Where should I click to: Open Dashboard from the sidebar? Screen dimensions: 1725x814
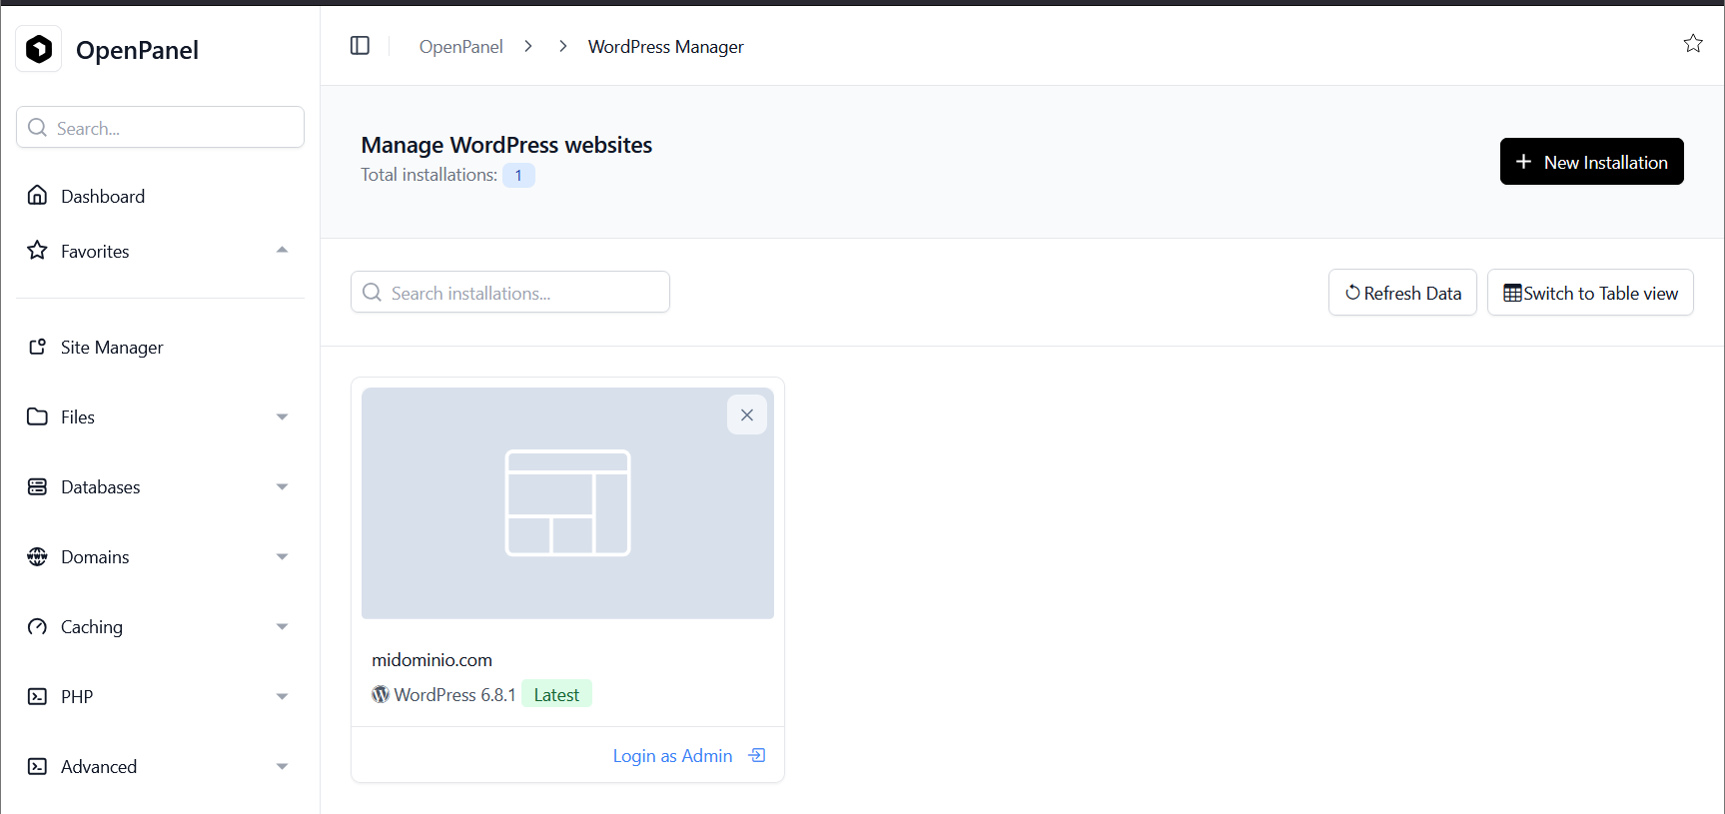(x=103, y=197)
